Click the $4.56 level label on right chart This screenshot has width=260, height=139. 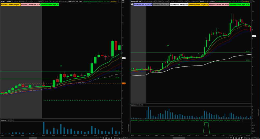click(248, 60)
